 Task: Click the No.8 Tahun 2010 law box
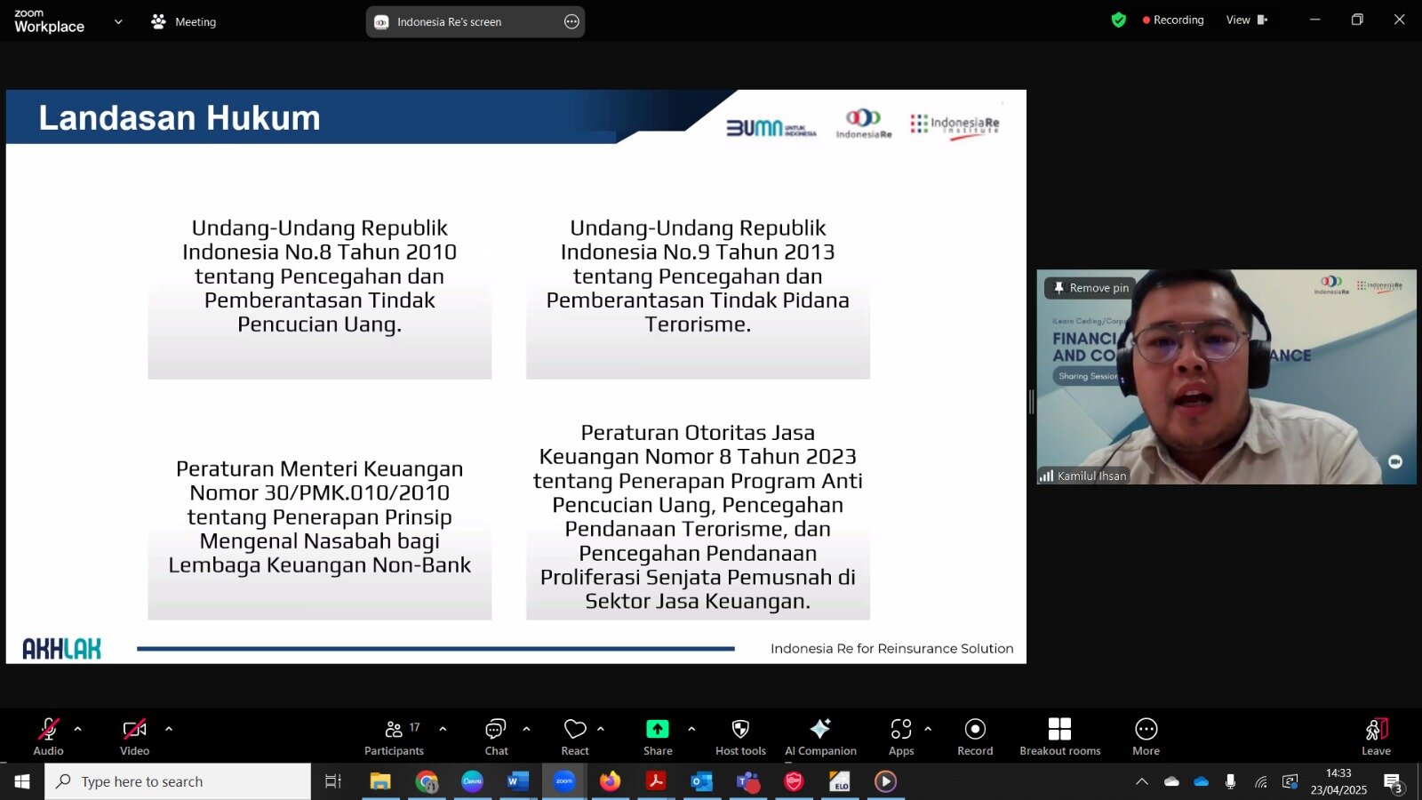(319, 299)
